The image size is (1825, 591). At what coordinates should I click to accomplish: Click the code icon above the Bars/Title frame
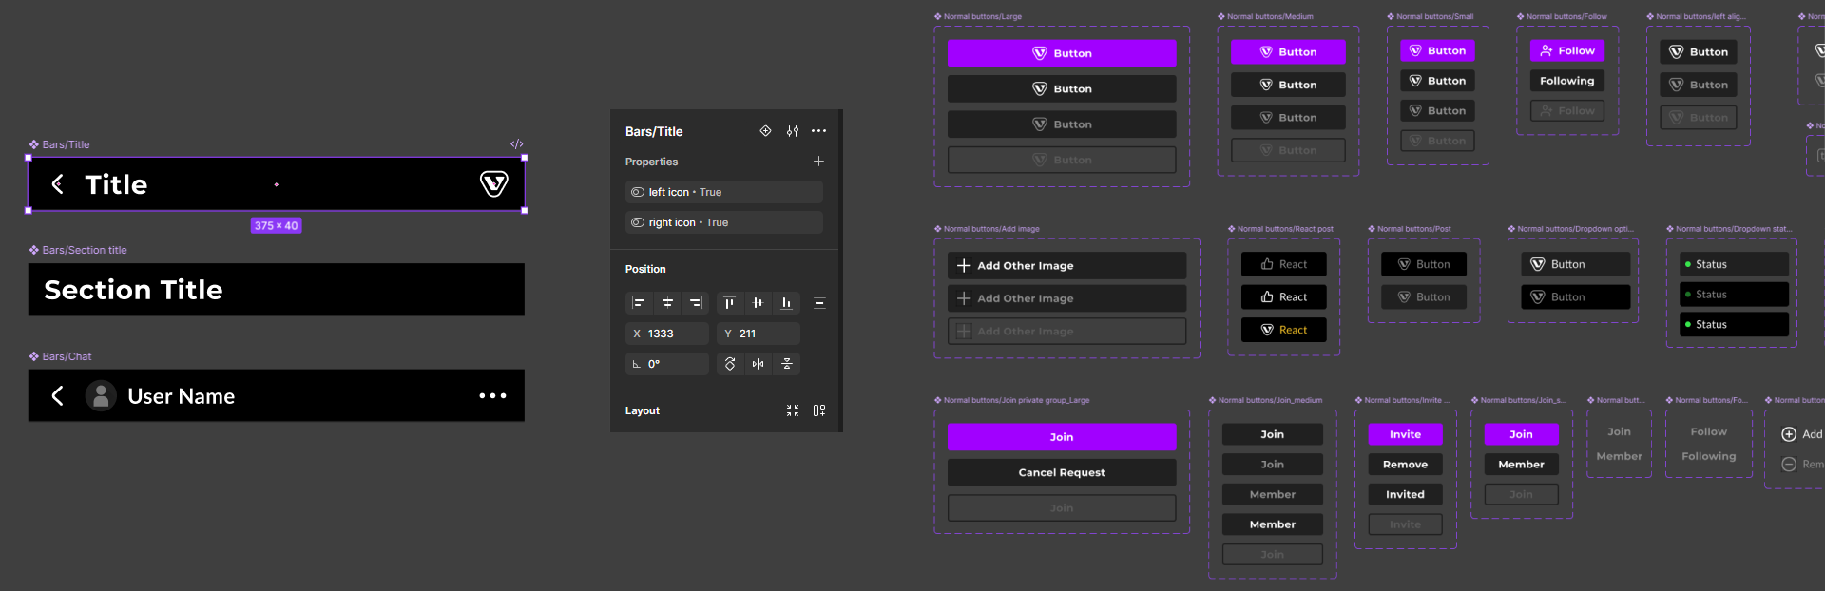516,144
